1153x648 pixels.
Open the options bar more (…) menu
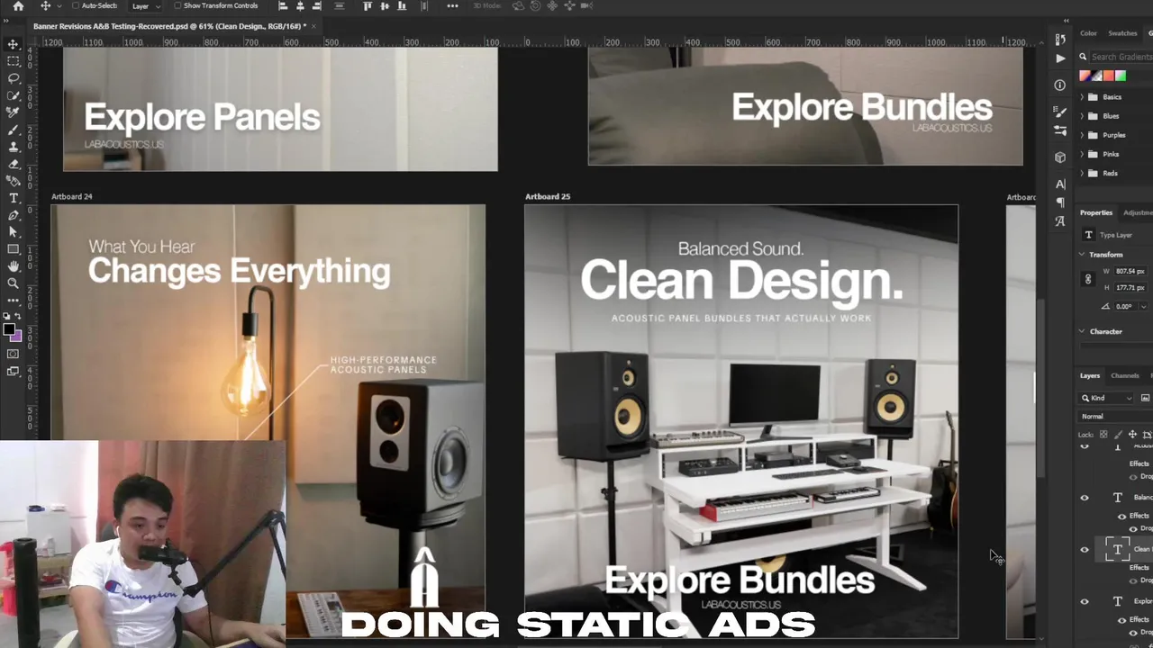452,6
